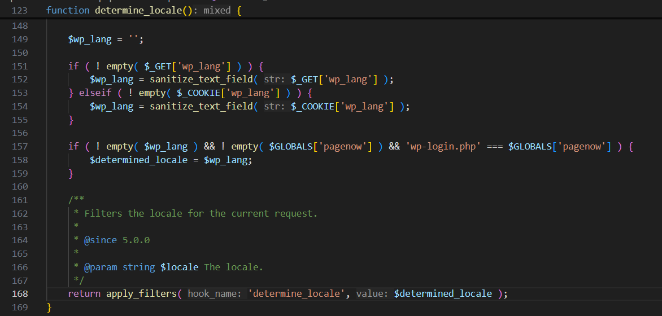
Task: Click the $wp_lang variable on line 157
Action: click(x=165, y=146)
